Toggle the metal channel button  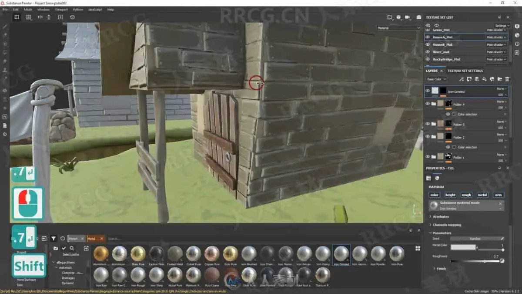pyautogui.click(x=482, y=195)
